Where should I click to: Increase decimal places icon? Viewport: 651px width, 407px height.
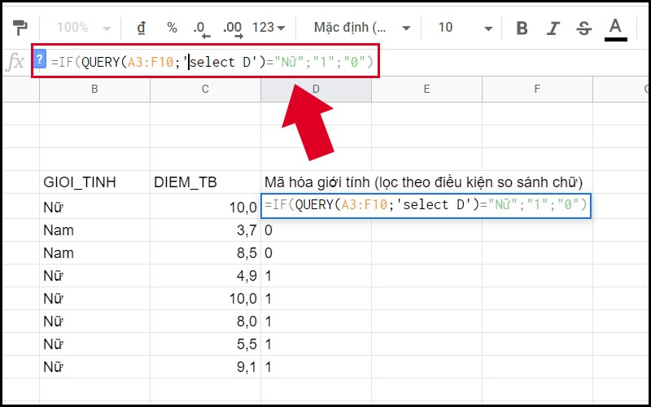(x=233, y=28)
